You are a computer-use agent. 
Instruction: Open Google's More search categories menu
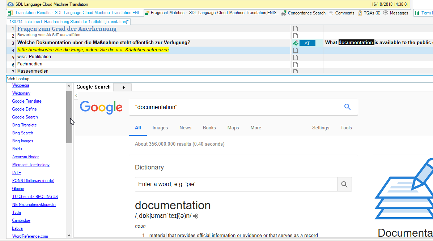tap(256, 128)
